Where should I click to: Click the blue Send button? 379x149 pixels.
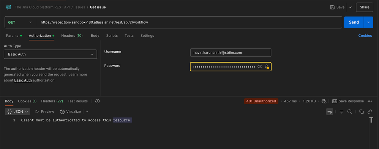pyautogui.click(x=354, y=22)
